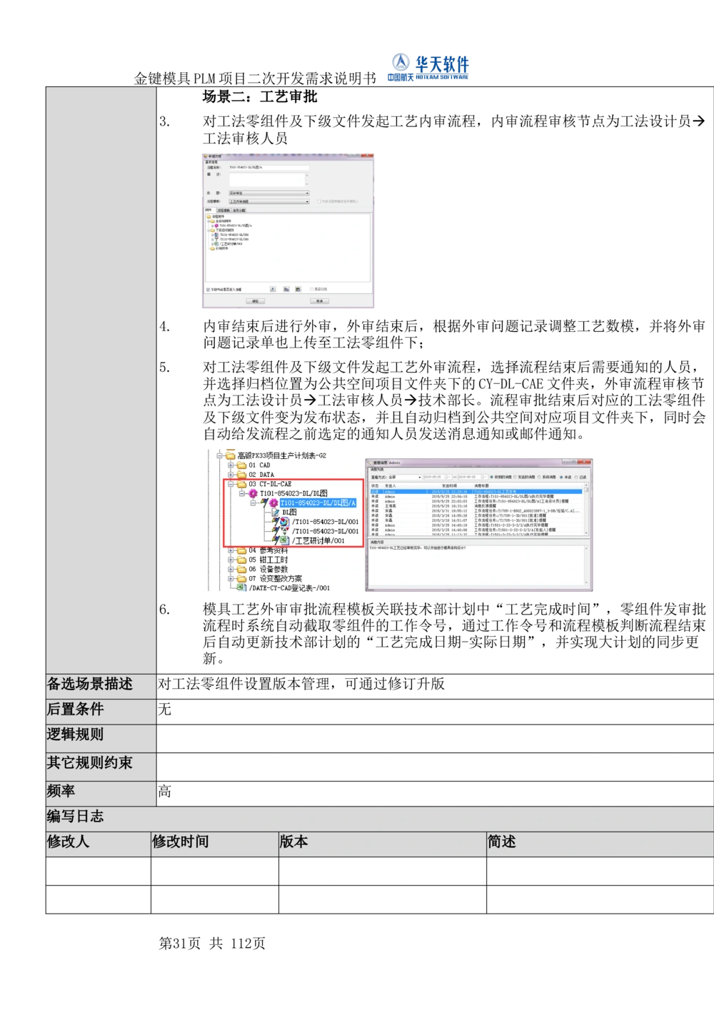Click the DL图 document icon
Viewport: 714px width, 1010px height.
point(275,512)
